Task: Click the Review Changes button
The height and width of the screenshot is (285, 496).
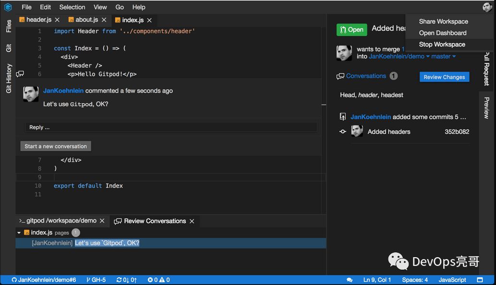Action: [444, 77]
